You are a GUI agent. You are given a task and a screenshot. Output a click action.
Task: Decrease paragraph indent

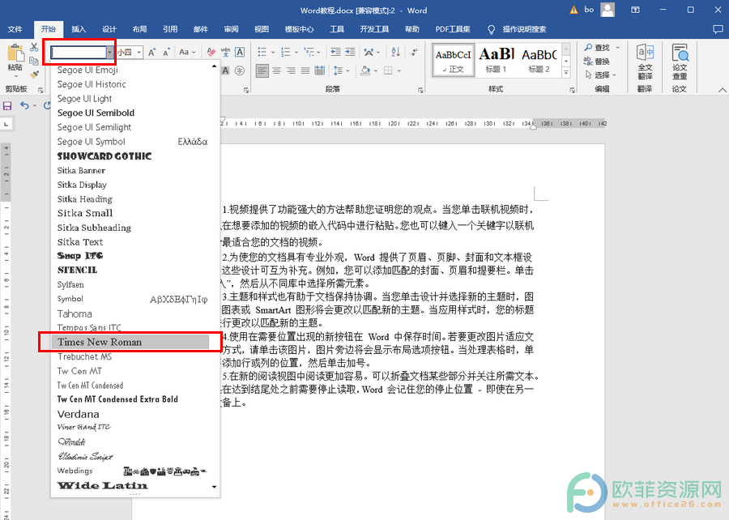point(335,52)
